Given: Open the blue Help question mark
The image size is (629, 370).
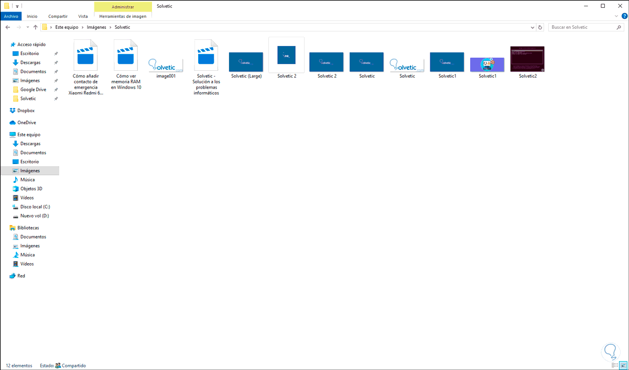Looking at the screenshot, I should click(x=624, y=16).
